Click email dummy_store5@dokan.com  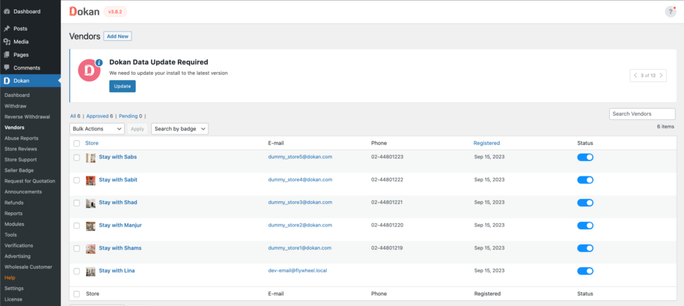[x=300, y=157]
